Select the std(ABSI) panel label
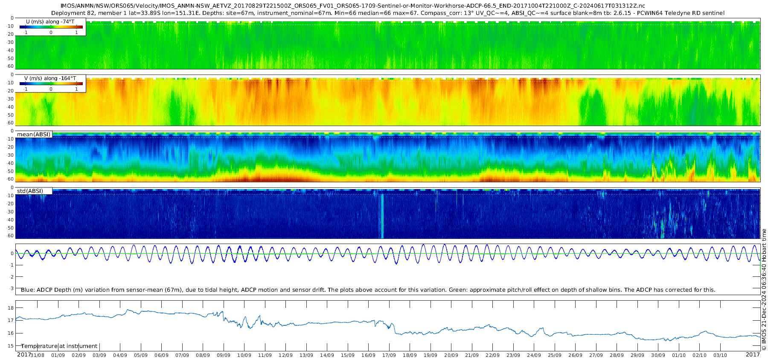The image size is (768, 362). point(30,191)
